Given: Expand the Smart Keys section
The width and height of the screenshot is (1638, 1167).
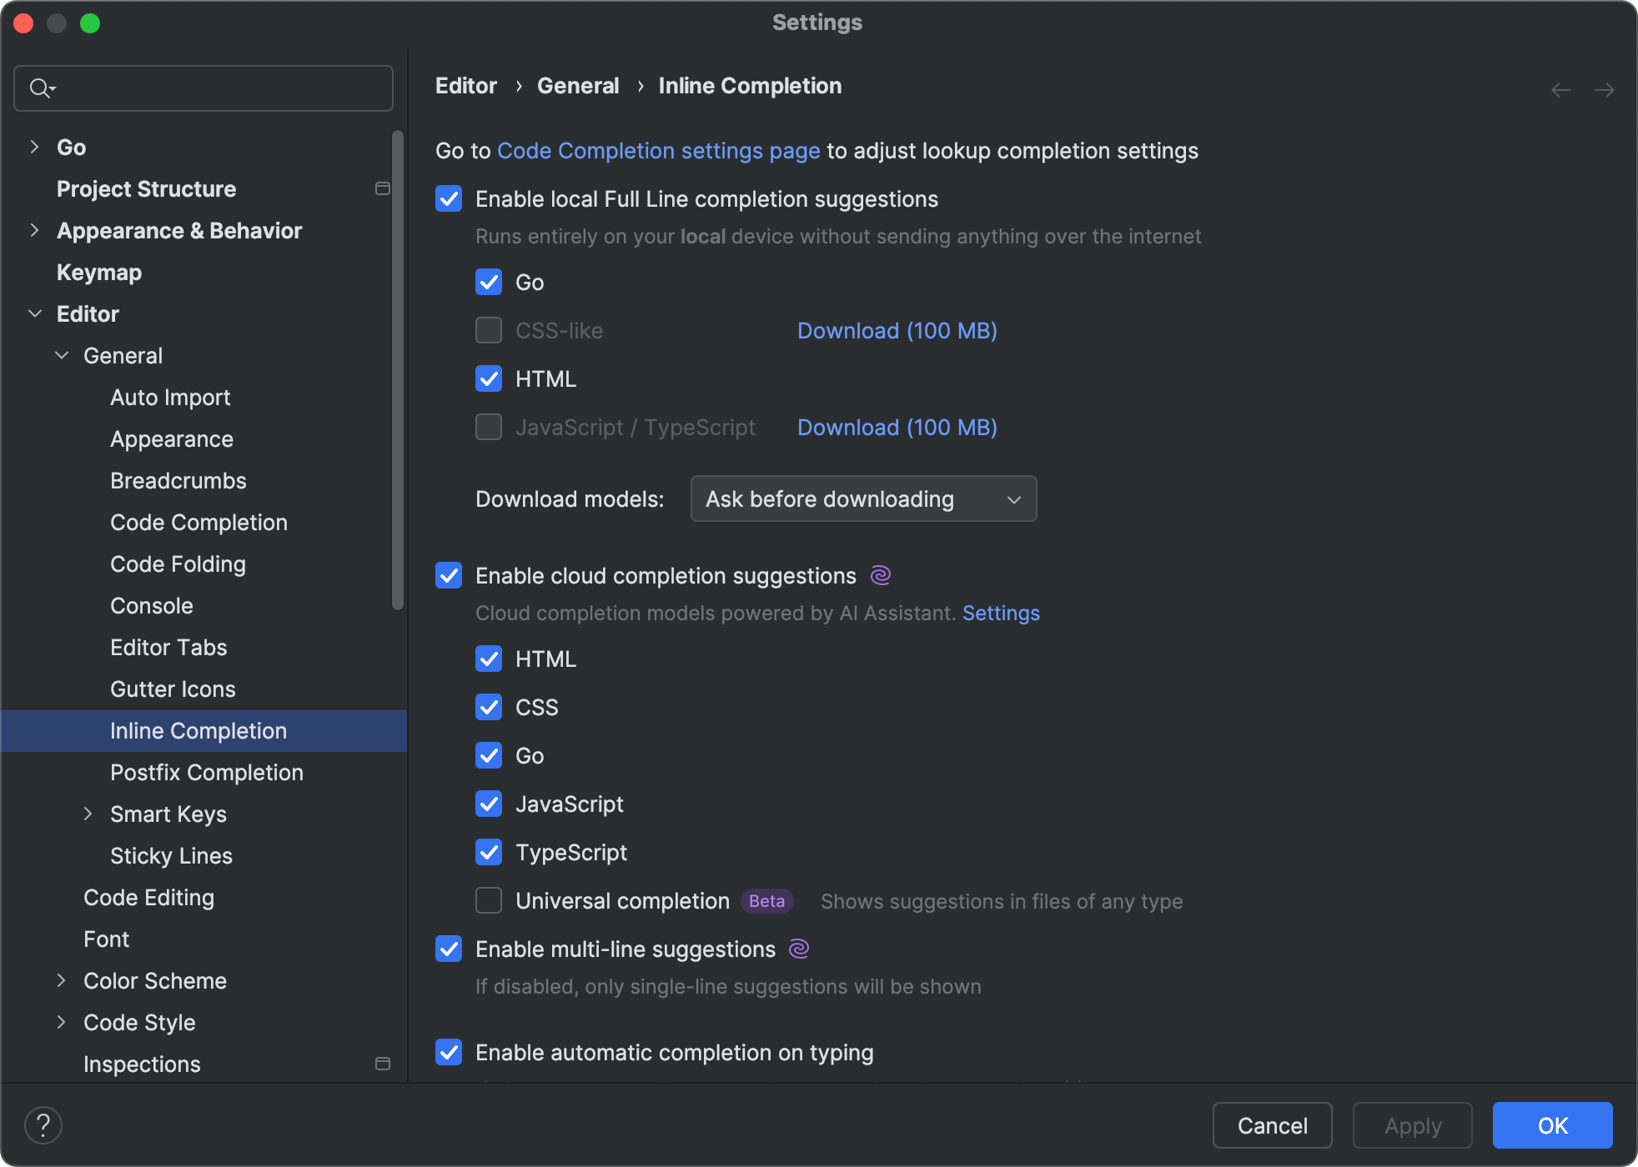Looking at the screenshot, I should coord(89,814).
